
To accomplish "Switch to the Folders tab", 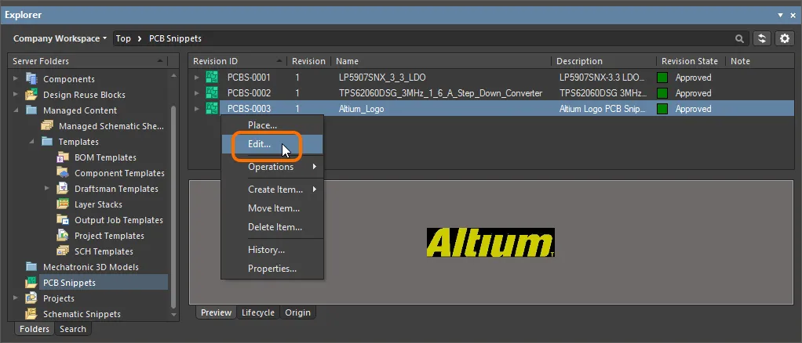I will (x=35, y=329).
